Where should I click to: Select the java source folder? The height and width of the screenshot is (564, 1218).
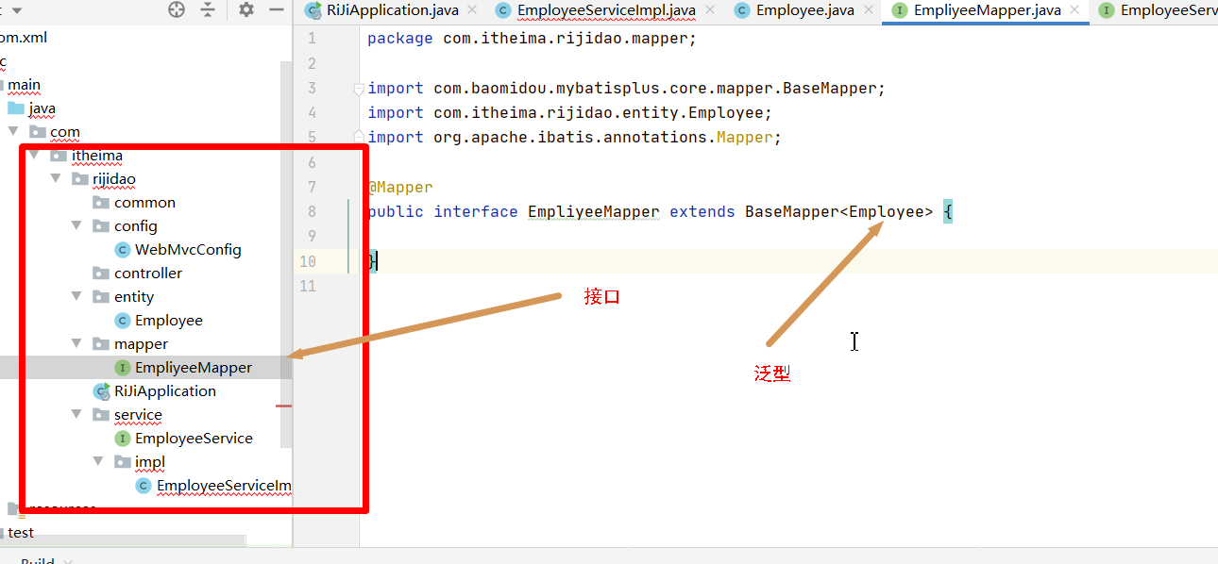(42, 108)
